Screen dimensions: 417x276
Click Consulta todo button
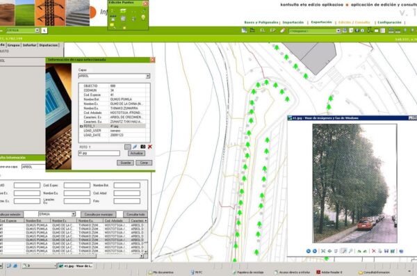(x=136, y=214)
